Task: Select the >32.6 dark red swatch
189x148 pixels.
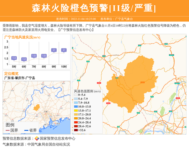Action: coord(76,130)
